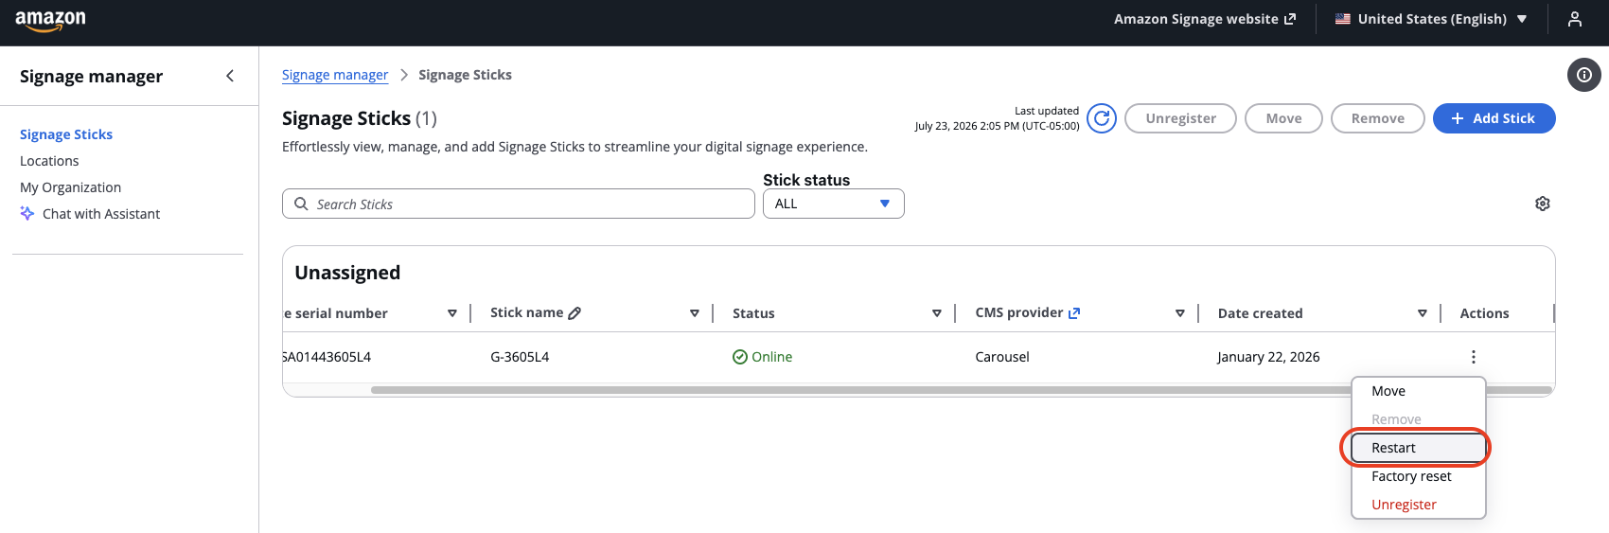Open My Organization in the sidebar
The height and width of the screenshot is (533, 1609).
pos(70,187)
